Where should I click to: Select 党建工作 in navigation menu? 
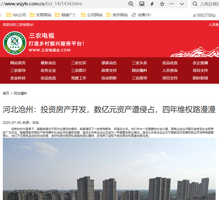click(79, 78)
